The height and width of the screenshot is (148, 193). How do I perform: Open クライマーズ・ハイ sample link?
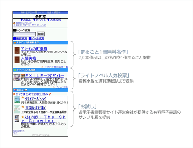[35, 99]
